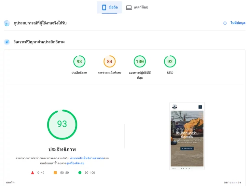The image size is (250, 186).
Task: Click the green circle 90–100 legend marker
Action: [x=80, y=173]
